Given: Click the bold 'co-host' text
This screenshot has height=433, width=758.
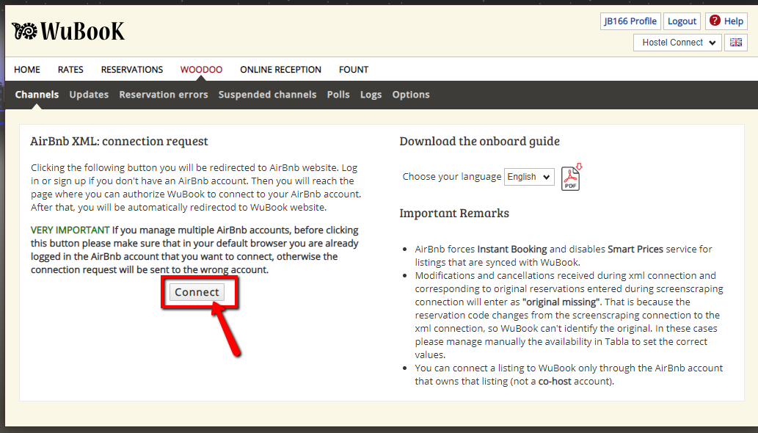Looking at the screenshot, I should pyautogui.click(x=555, y=382).
